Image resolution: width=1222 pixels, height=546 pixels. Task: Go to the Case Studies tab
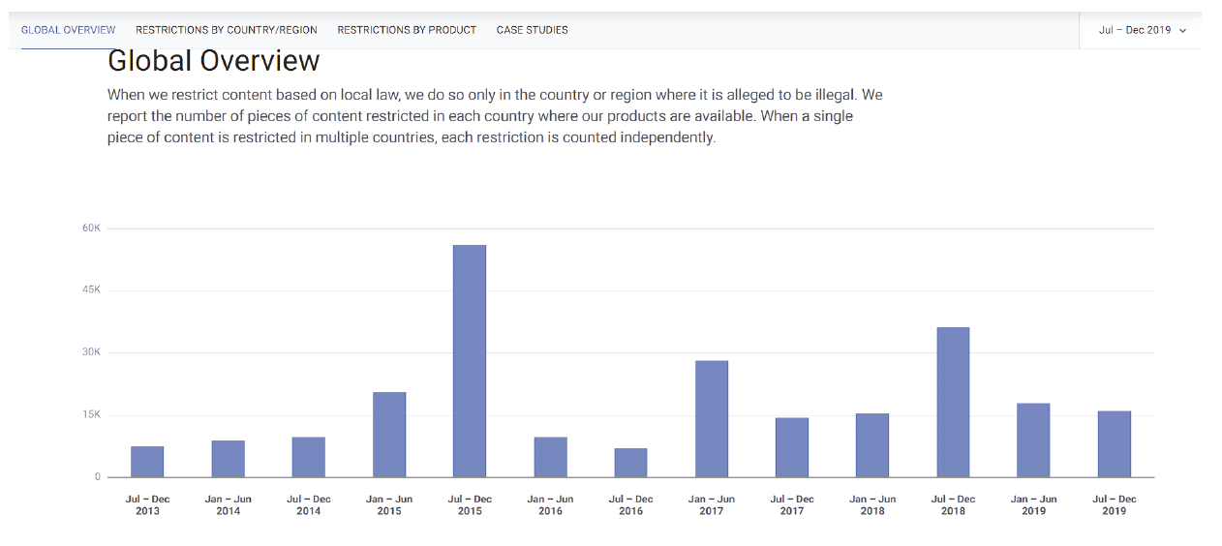pyautogui.click(x=533, y=30)
